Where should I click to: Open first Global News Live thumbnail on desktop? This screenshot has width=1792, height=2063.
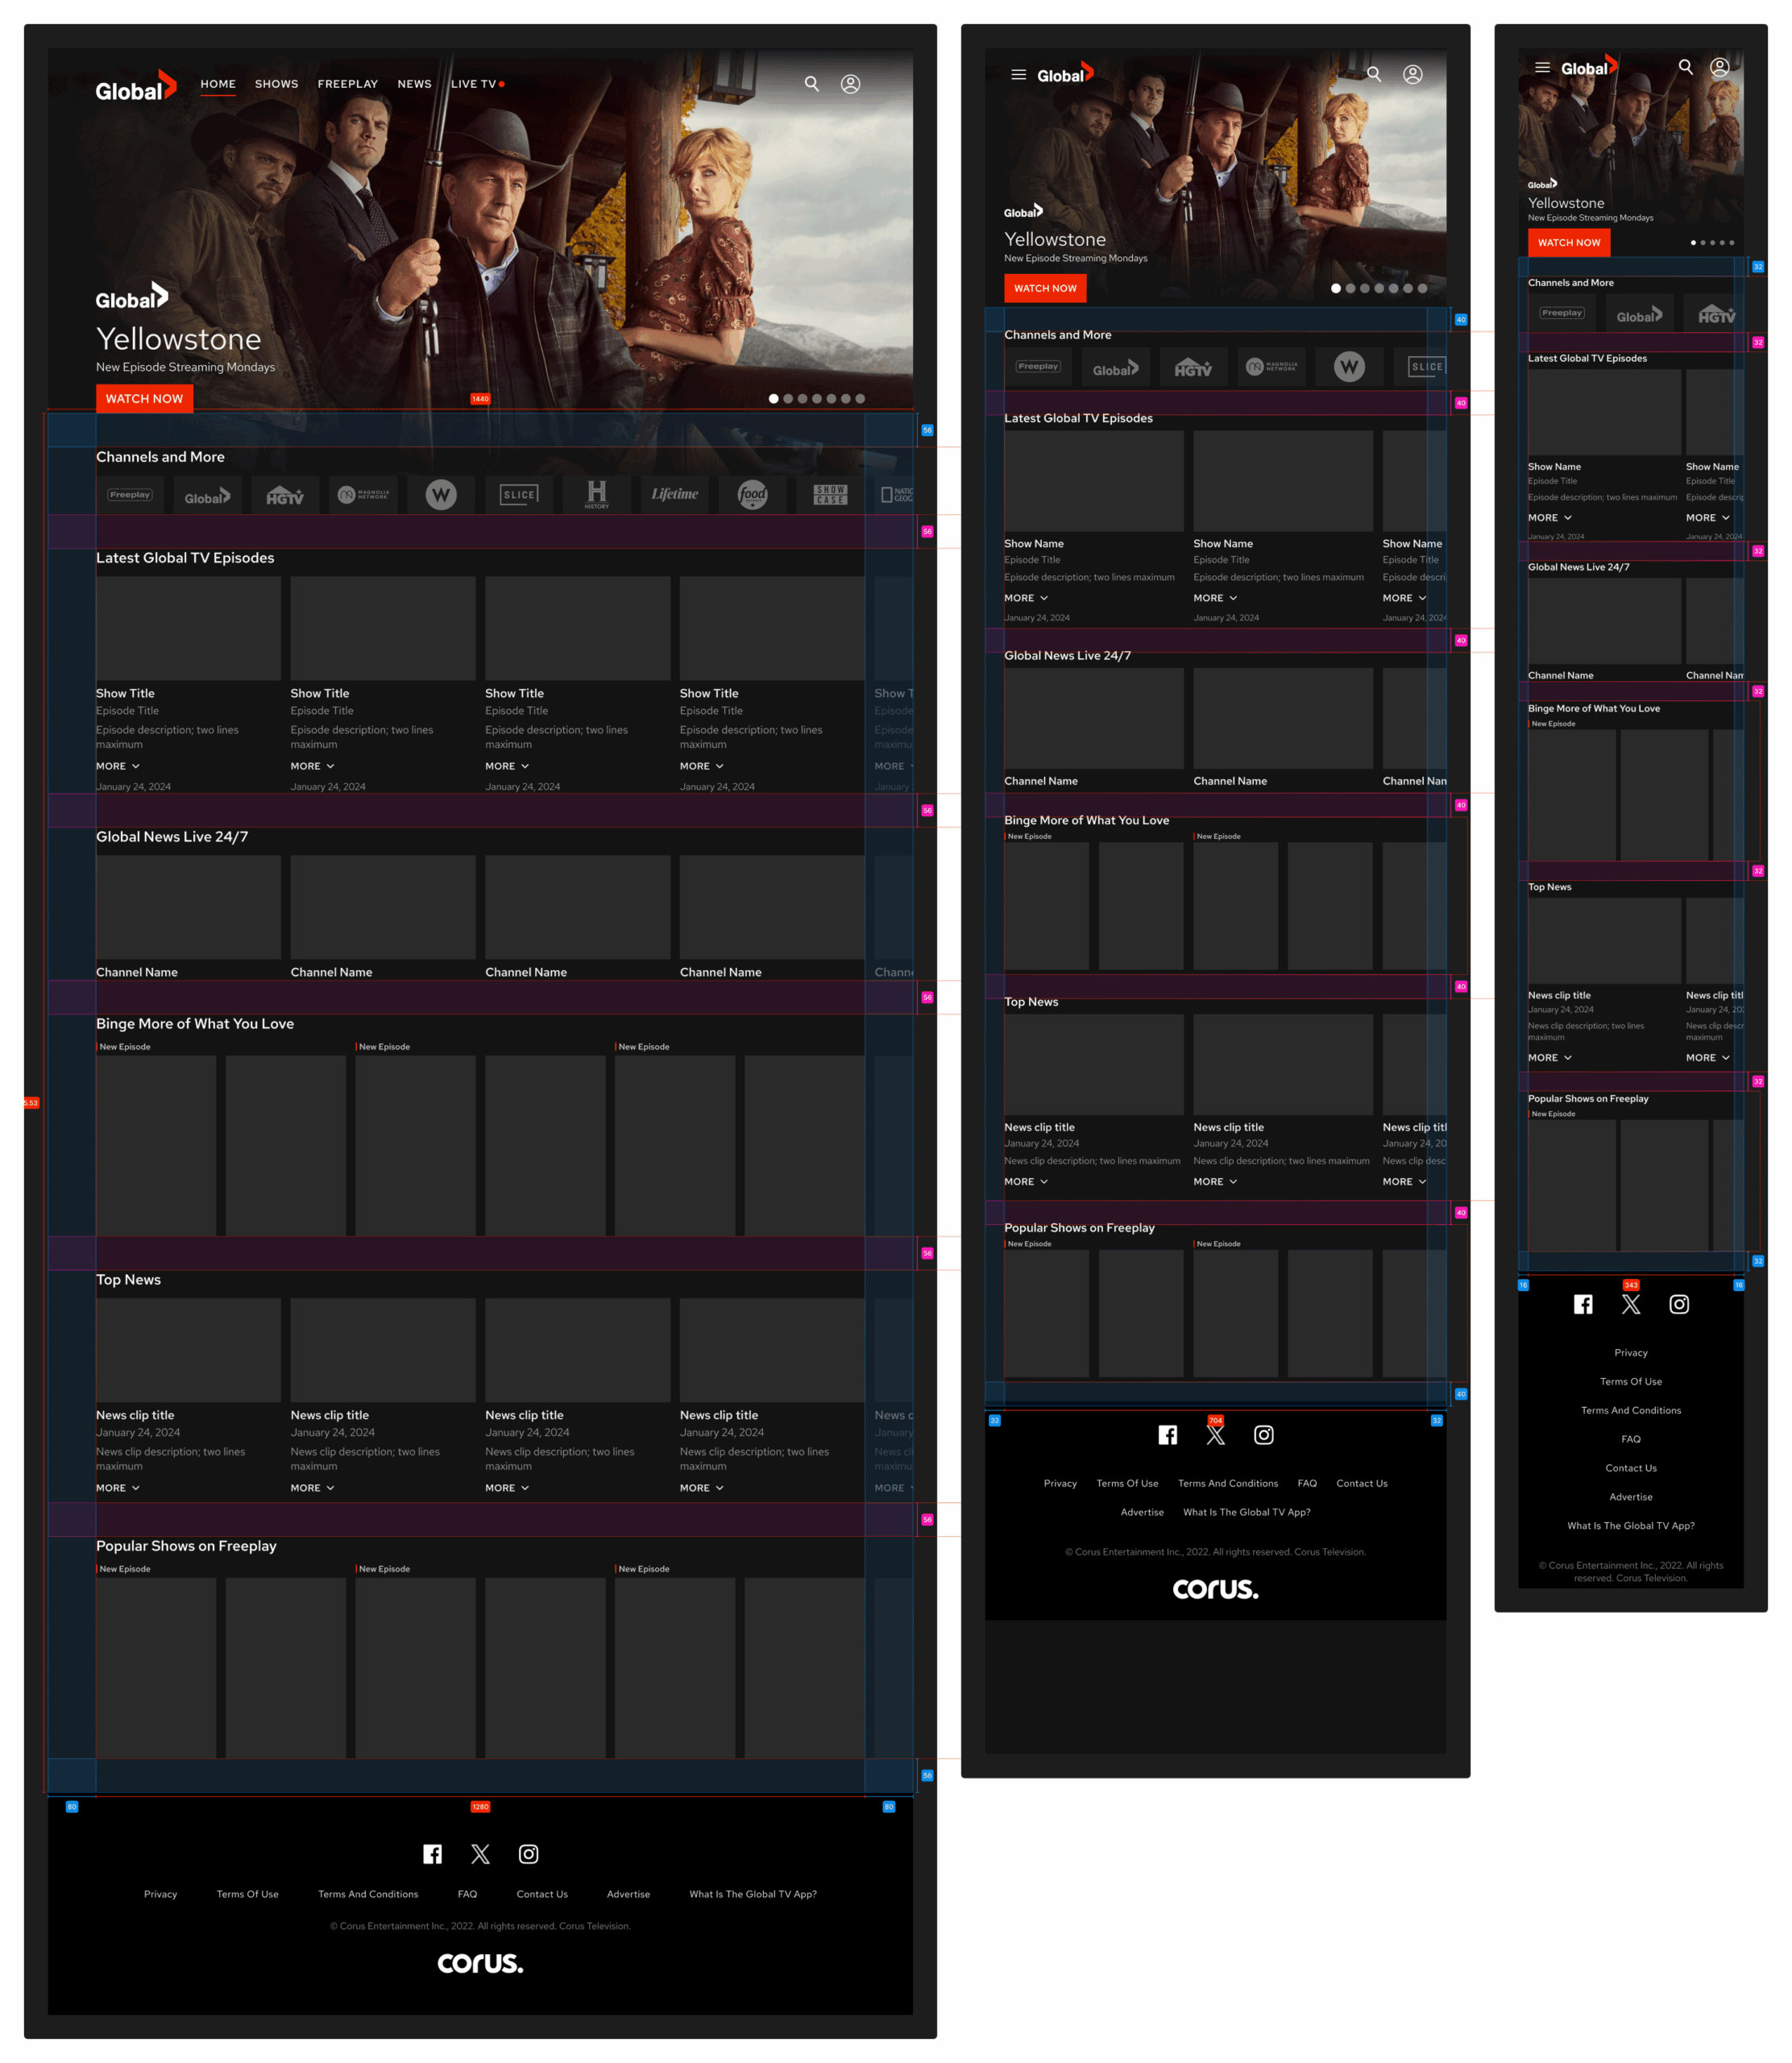[x=188, y=907]
